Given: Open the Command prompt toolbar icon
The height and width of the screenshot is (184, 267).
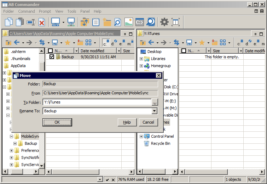Looking at the screenshot, I should [x=140, y=22].
